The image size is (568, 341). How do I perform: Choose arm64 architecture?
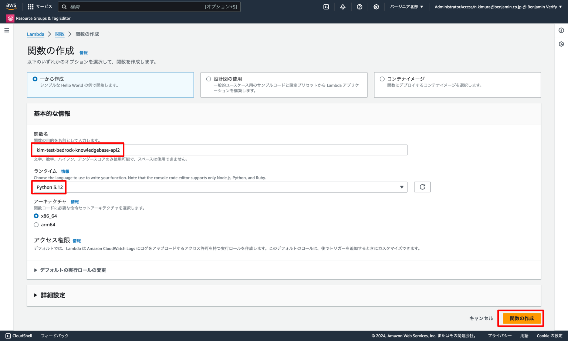pos(36,224)
